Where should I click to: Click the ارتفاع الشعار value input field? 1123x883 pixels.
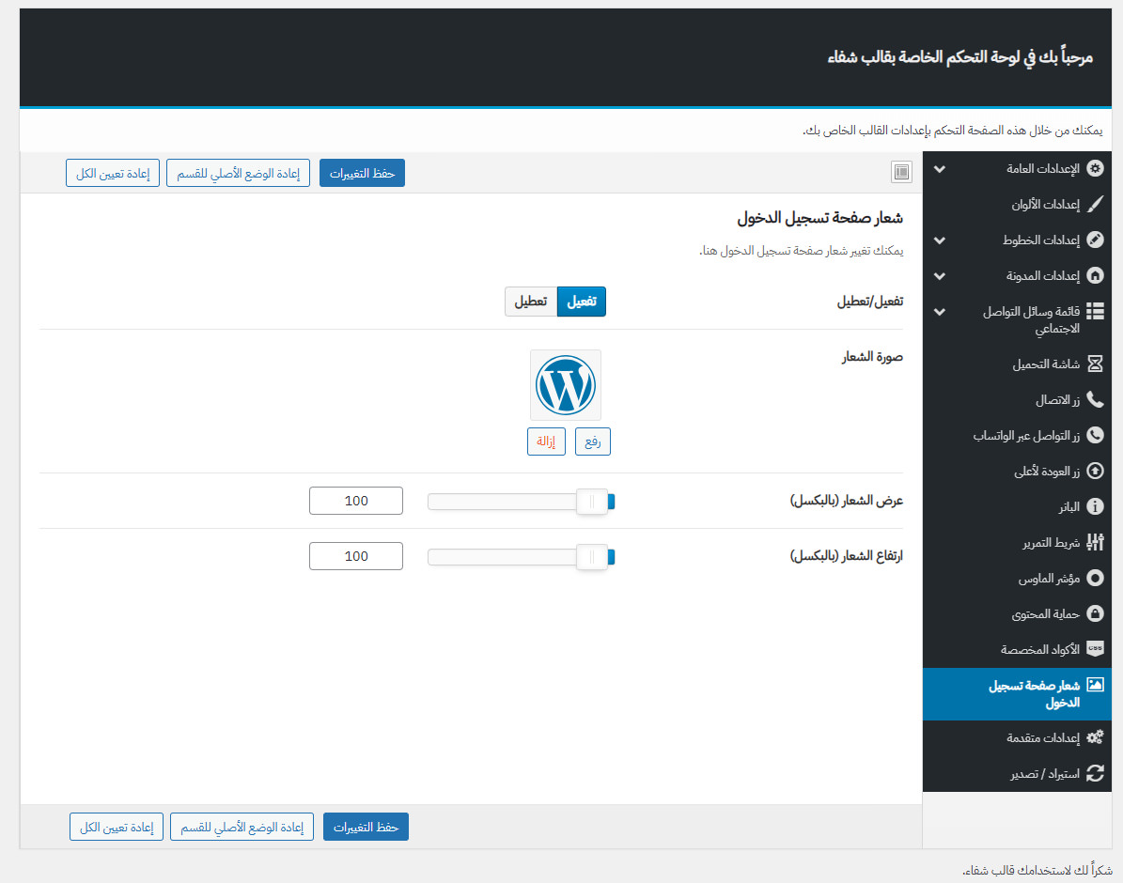[x=356, y=556]
